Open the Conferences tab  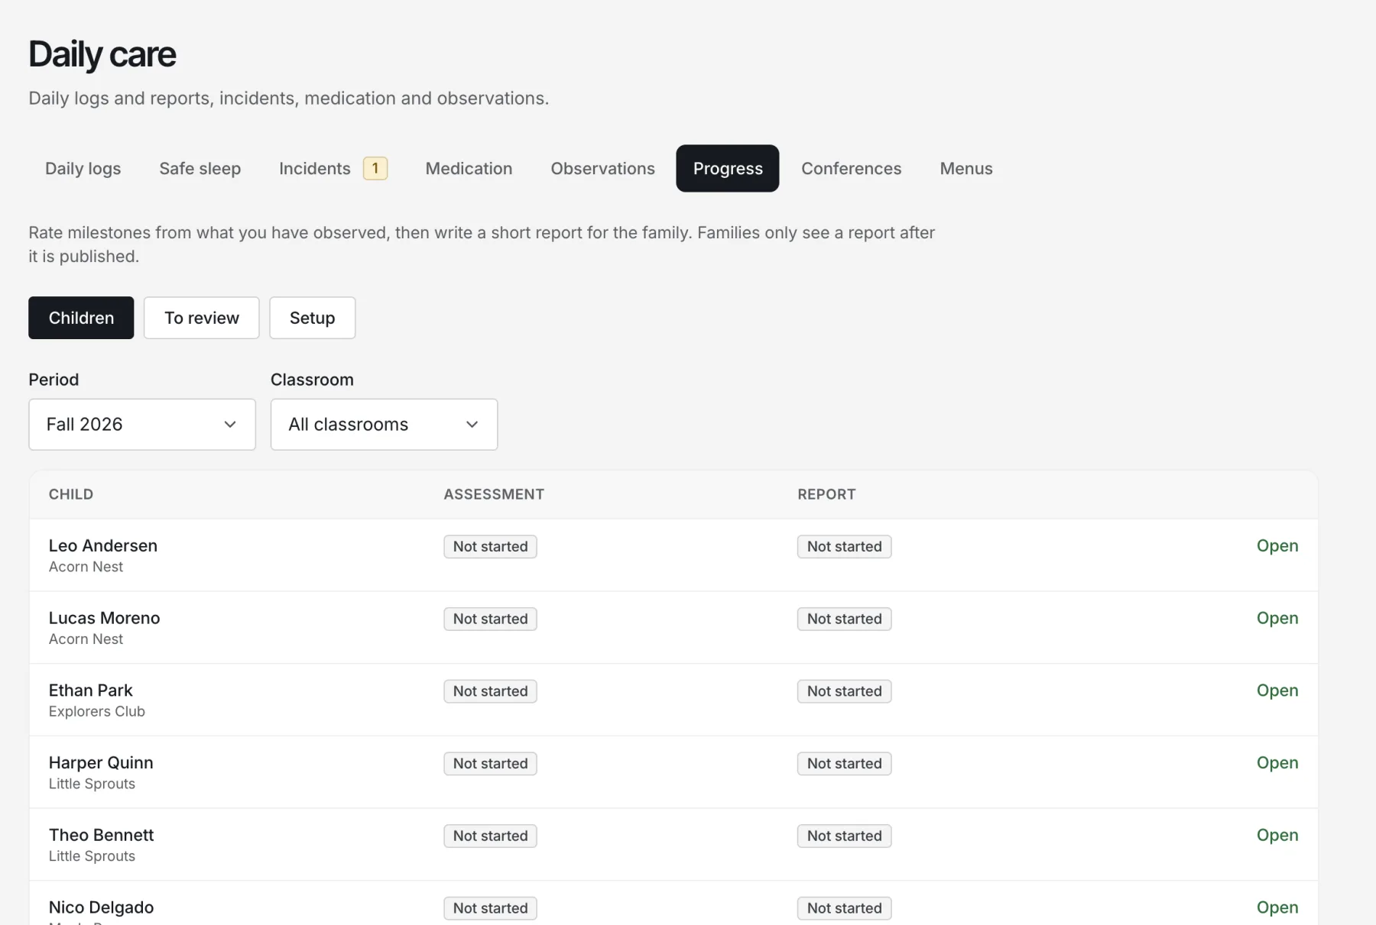pyautogui.click(x=851, y=168)
